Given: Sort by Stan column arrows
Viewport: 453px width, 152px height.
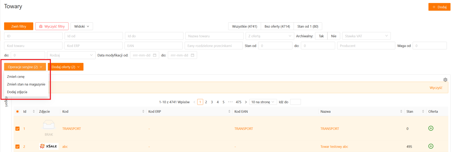Looking at the screenshot, I should coord(423,111).
